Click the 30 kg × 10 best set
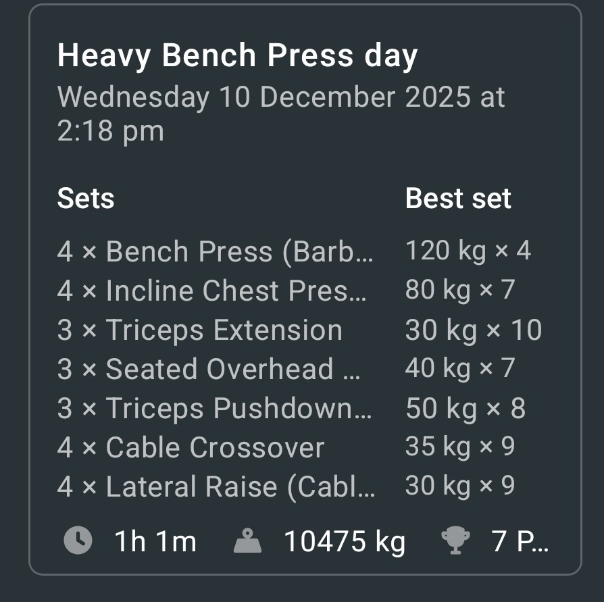The height and width of the screenshot is (602, 604). (x=474, y=330)
